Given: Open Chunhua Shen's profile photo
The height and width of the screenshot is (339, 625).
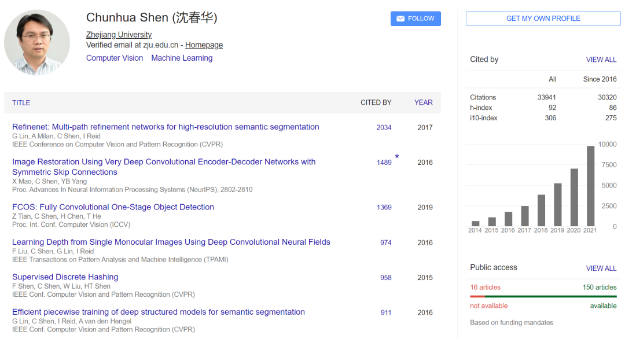Looking at the screenshot, I should 37,43.
